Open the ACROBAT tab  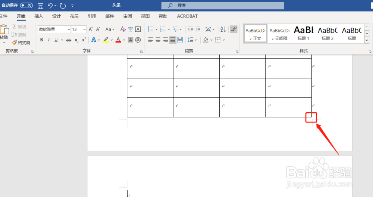point(187,16)
